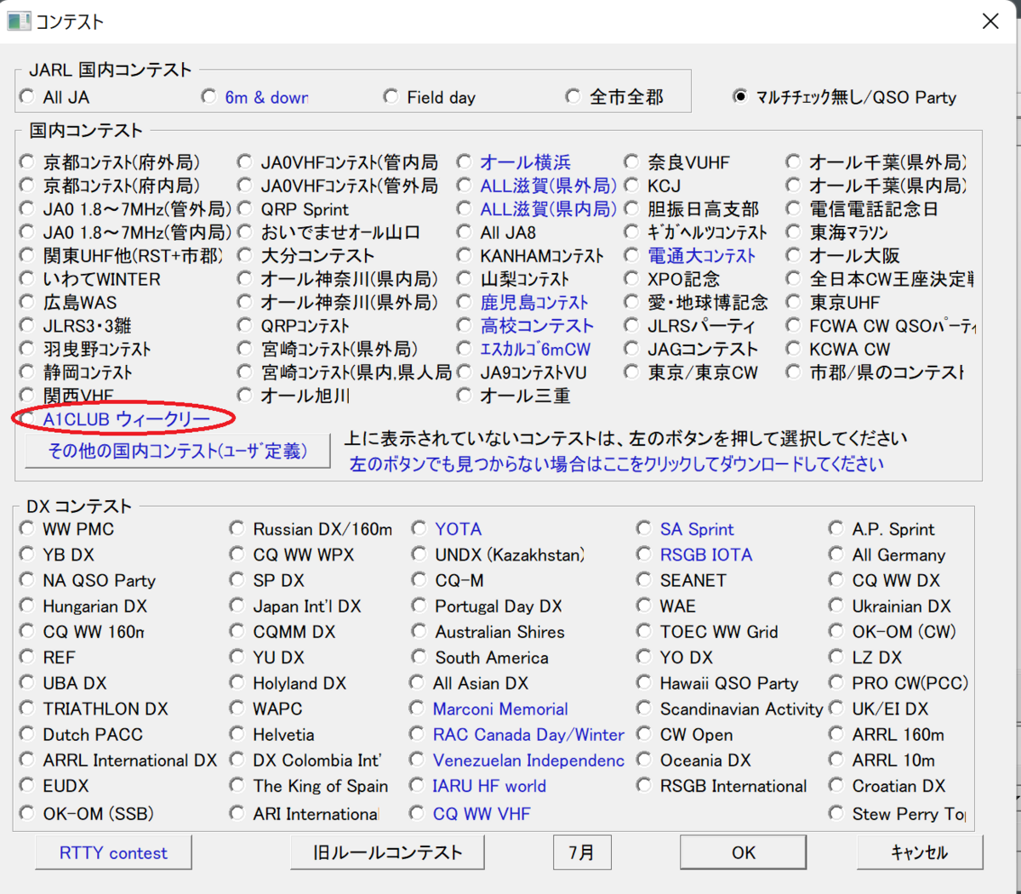Select "QRP Sprint"
Image resolution: width=1021 pixels, height=894 pixels.
click(x=244, y=208)
